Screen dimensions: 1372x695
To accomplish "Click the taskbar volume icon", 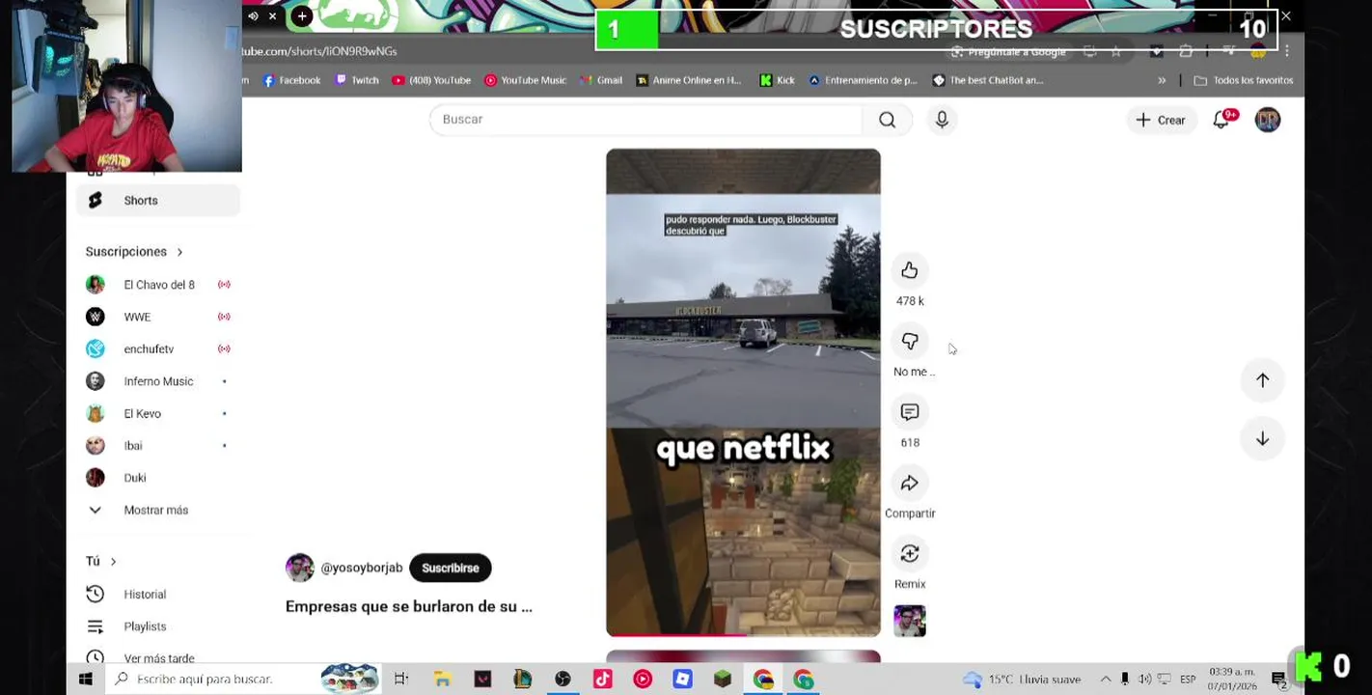I will pyautogui.click(x=1144, y=680).
